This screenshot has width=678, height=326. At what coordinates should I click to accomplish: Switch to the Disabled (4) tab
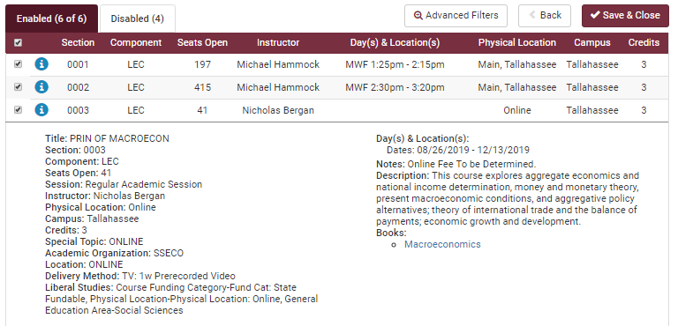tap(138, 19)
